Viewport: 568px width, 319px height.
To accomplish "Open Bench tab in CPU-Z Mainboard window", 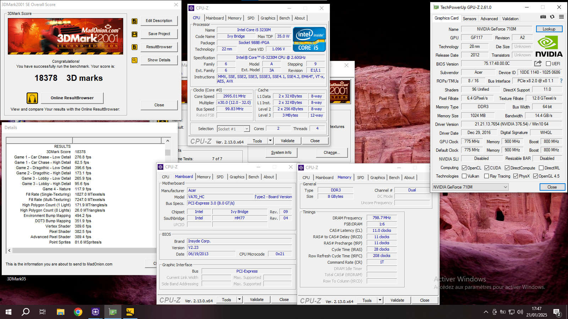I will [x=254, y=177].
